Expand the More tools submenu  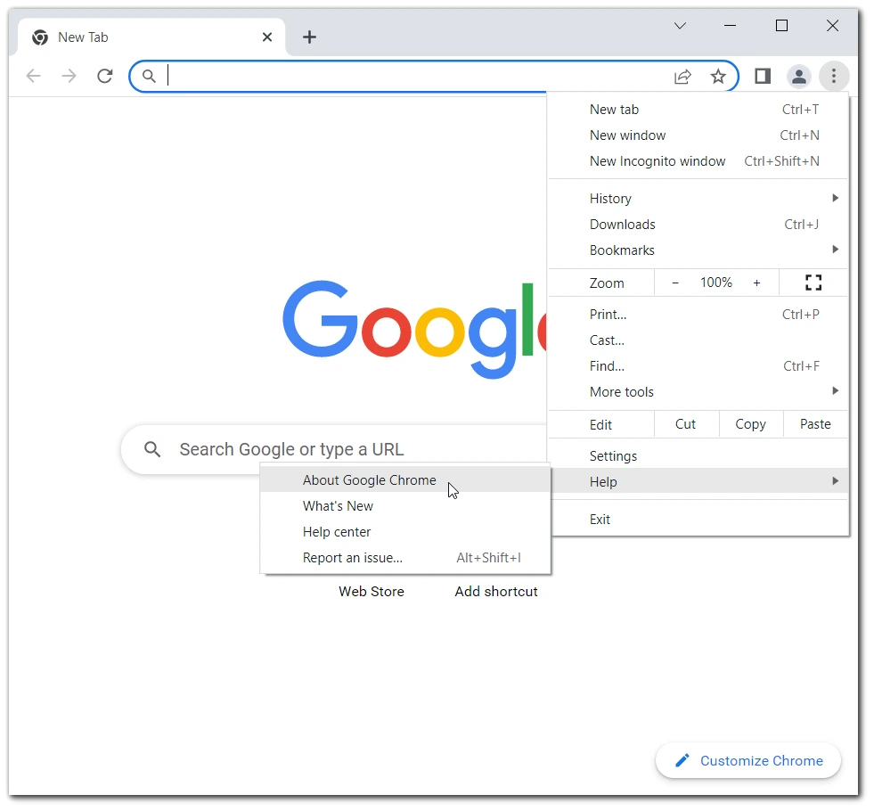698,392
